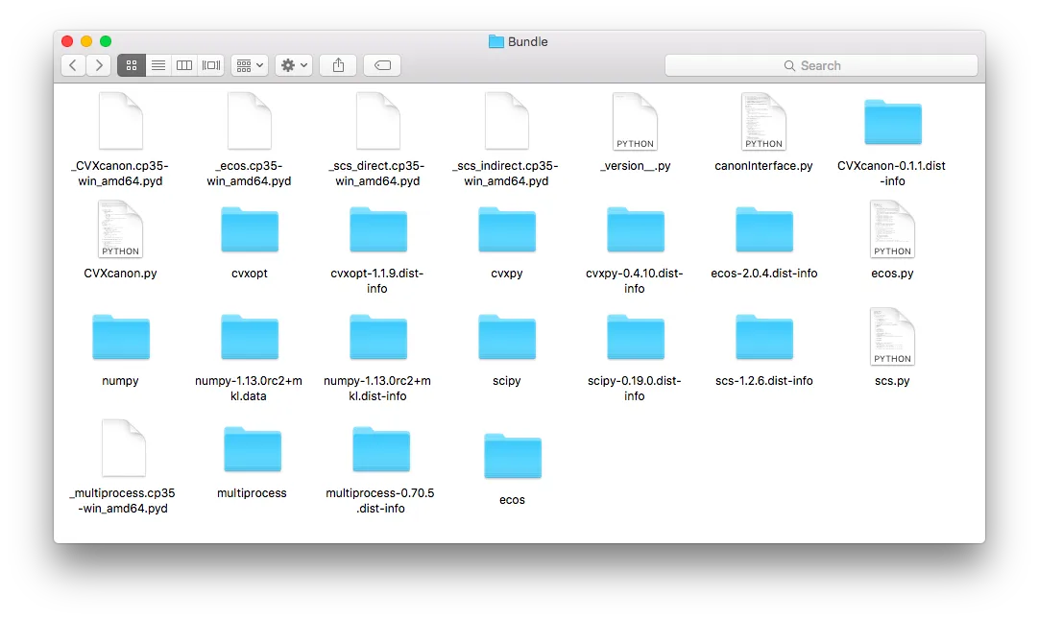Select the ecos-2.0.4.dist-info folder icon
Image resolution: width=1039 pixels, height=620 pixels.
pyautogui.click(x=764, y=229)
